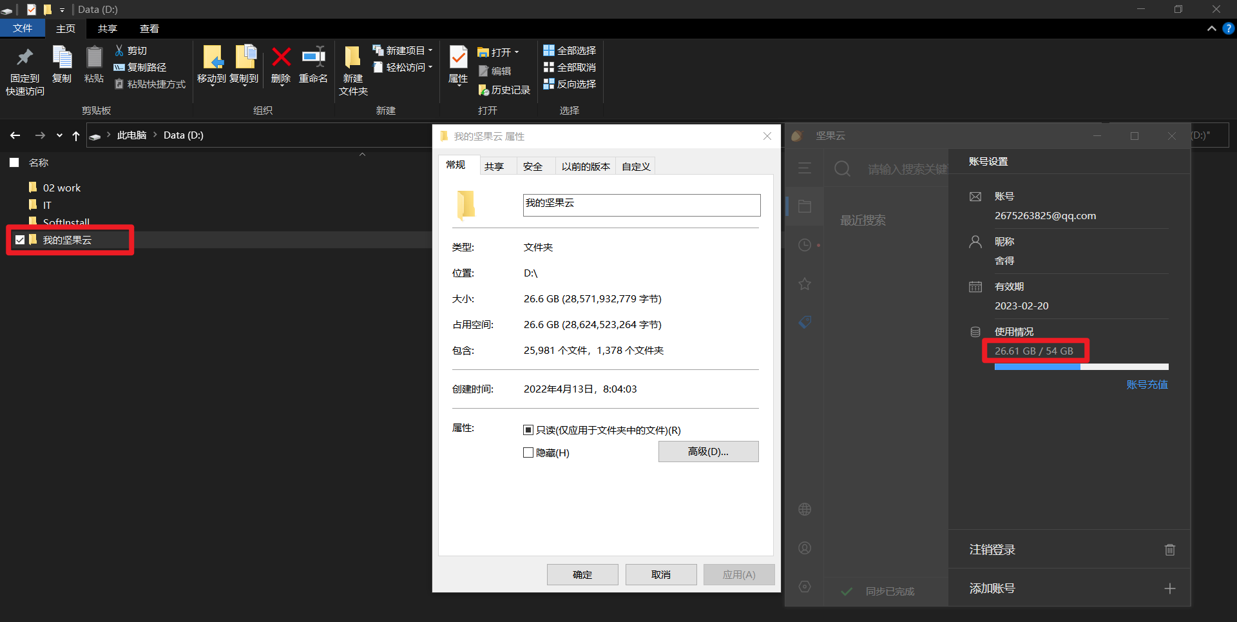Image resolution: width=1237 pixels, height=622 pixels.
Task: Select all items via ribbon
Action: click(570, 50)
